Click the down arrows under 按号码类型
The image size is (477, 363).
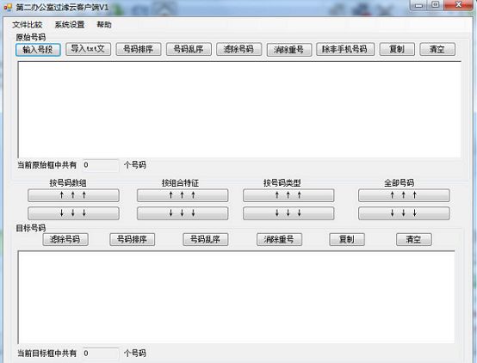[288, 213]
